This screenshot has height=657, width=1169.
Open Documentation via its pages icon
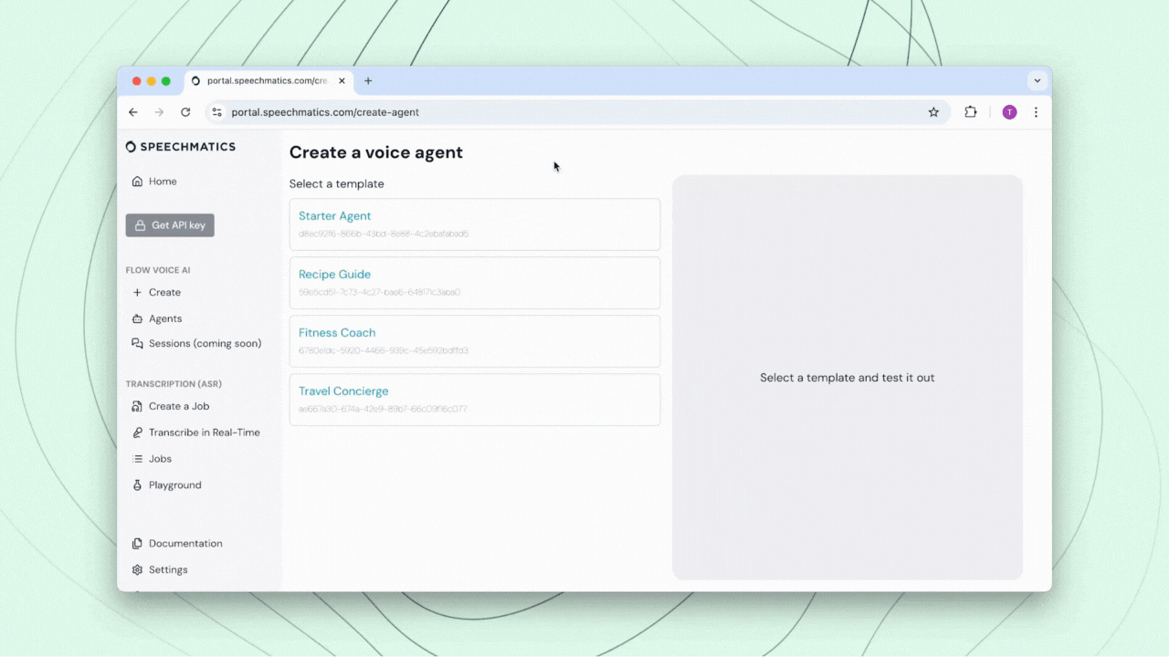point(137,544)
